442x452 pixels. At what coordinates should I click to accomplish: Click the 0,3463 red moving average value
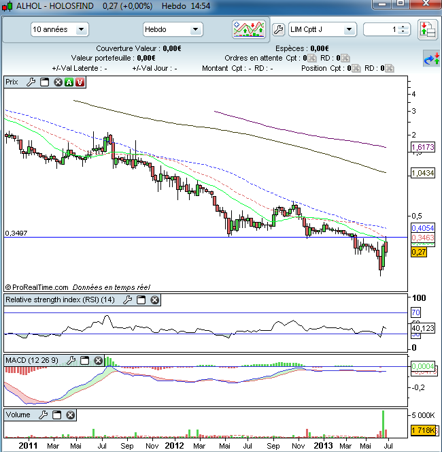[423, 238]
